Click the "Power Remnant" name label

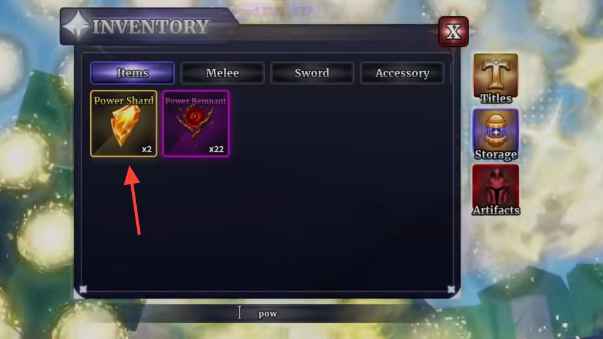(196, 101)
